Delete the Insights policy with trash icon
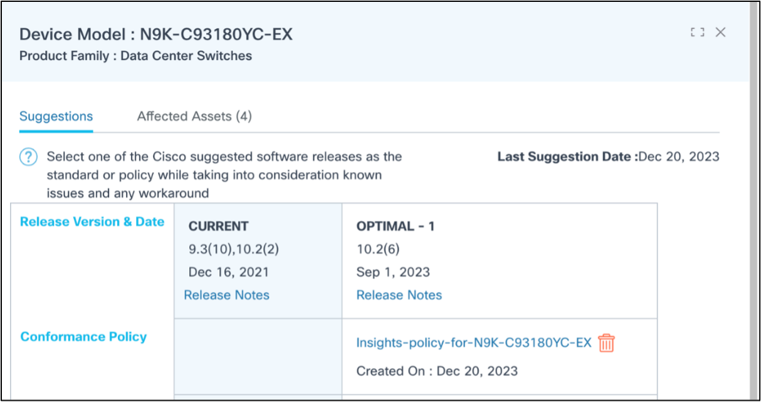This screenshot has width=764, height=403. pyautogui.click(x=606, y=343)
